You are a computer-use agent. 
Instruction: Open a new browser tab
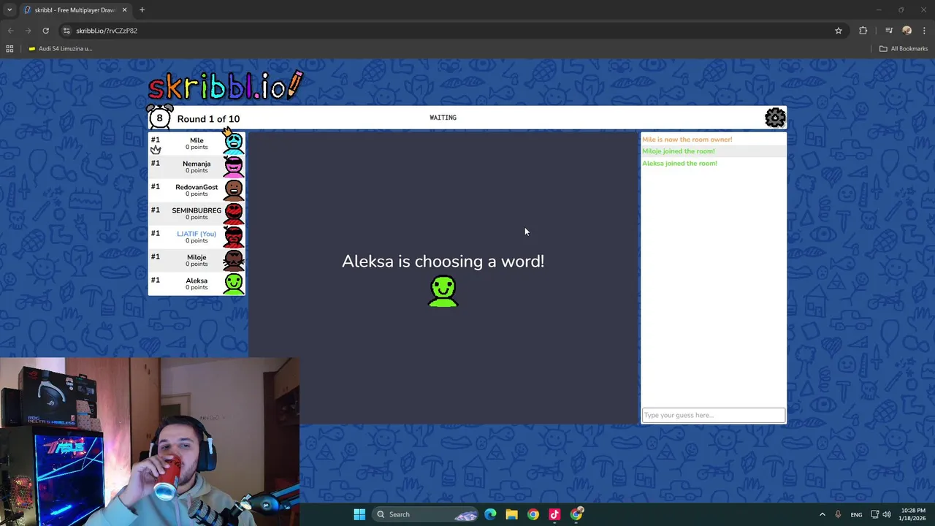pyautogui.click(x=142, y=10)
